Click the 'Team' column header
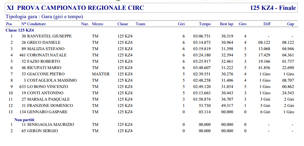The image size is (304, 146). 141,24
